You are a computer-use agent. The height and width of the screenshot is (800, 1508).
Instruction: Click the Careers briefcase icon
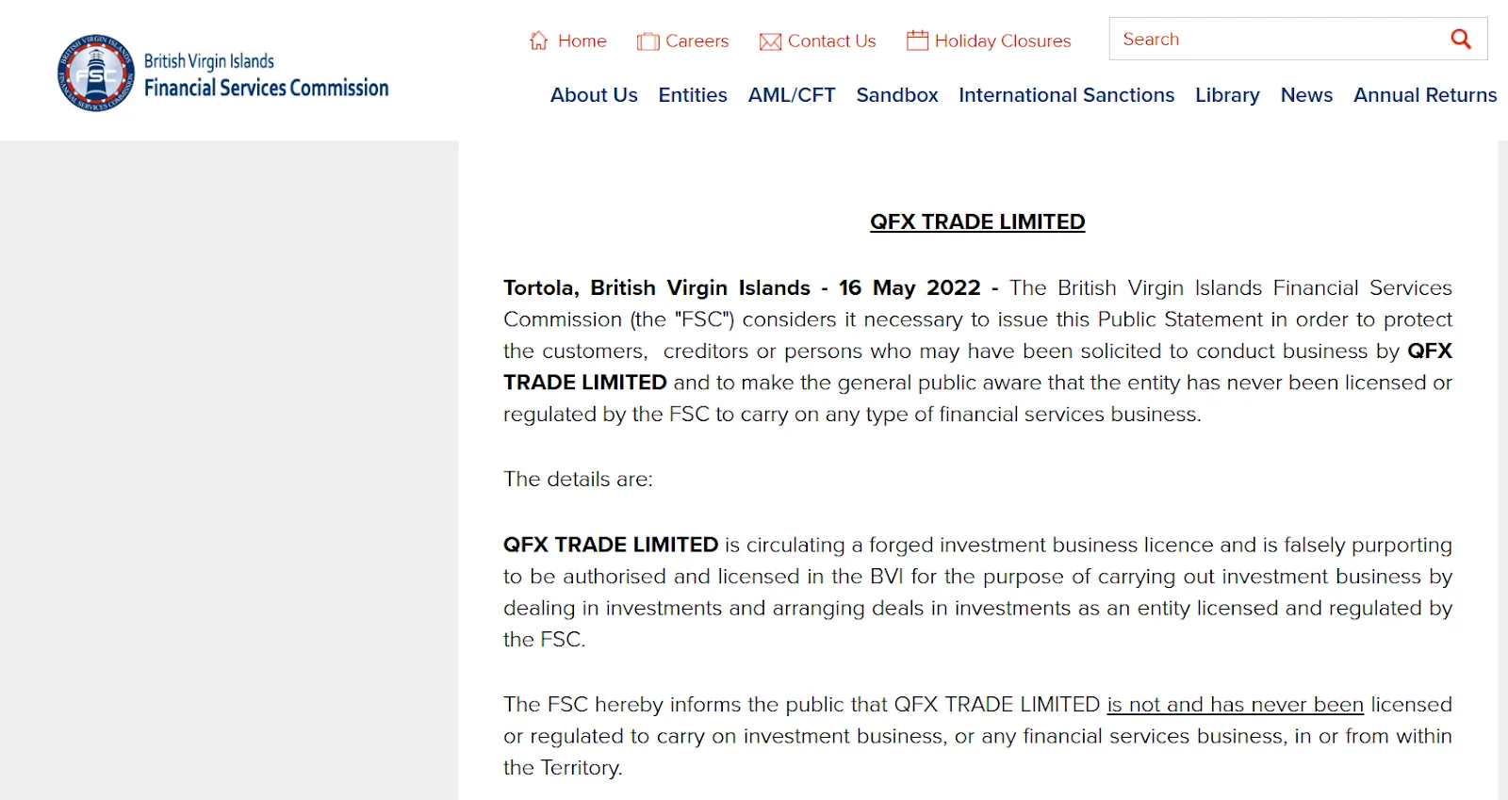(647, 41)
